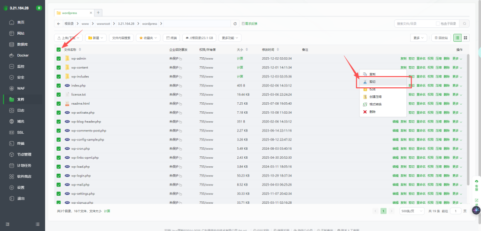Image resolution: width=481 pixels, height=231 pixels.
Task: Open the 更多 dropdown beside 回收站
Action: click(419, 38)
